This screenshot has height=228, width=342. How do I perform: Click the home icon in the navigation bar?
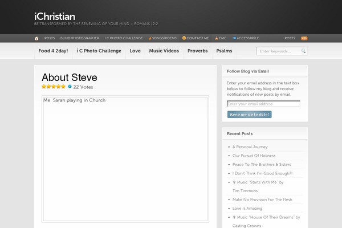pyautogui.click(x=36, y=38)
